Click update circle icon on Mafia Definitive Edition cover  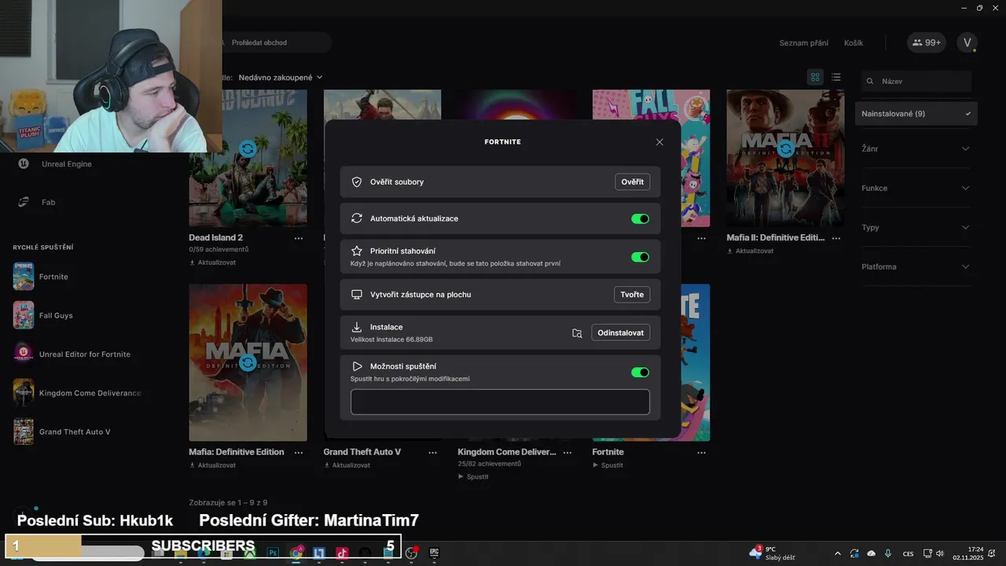[x=248, y=362]
